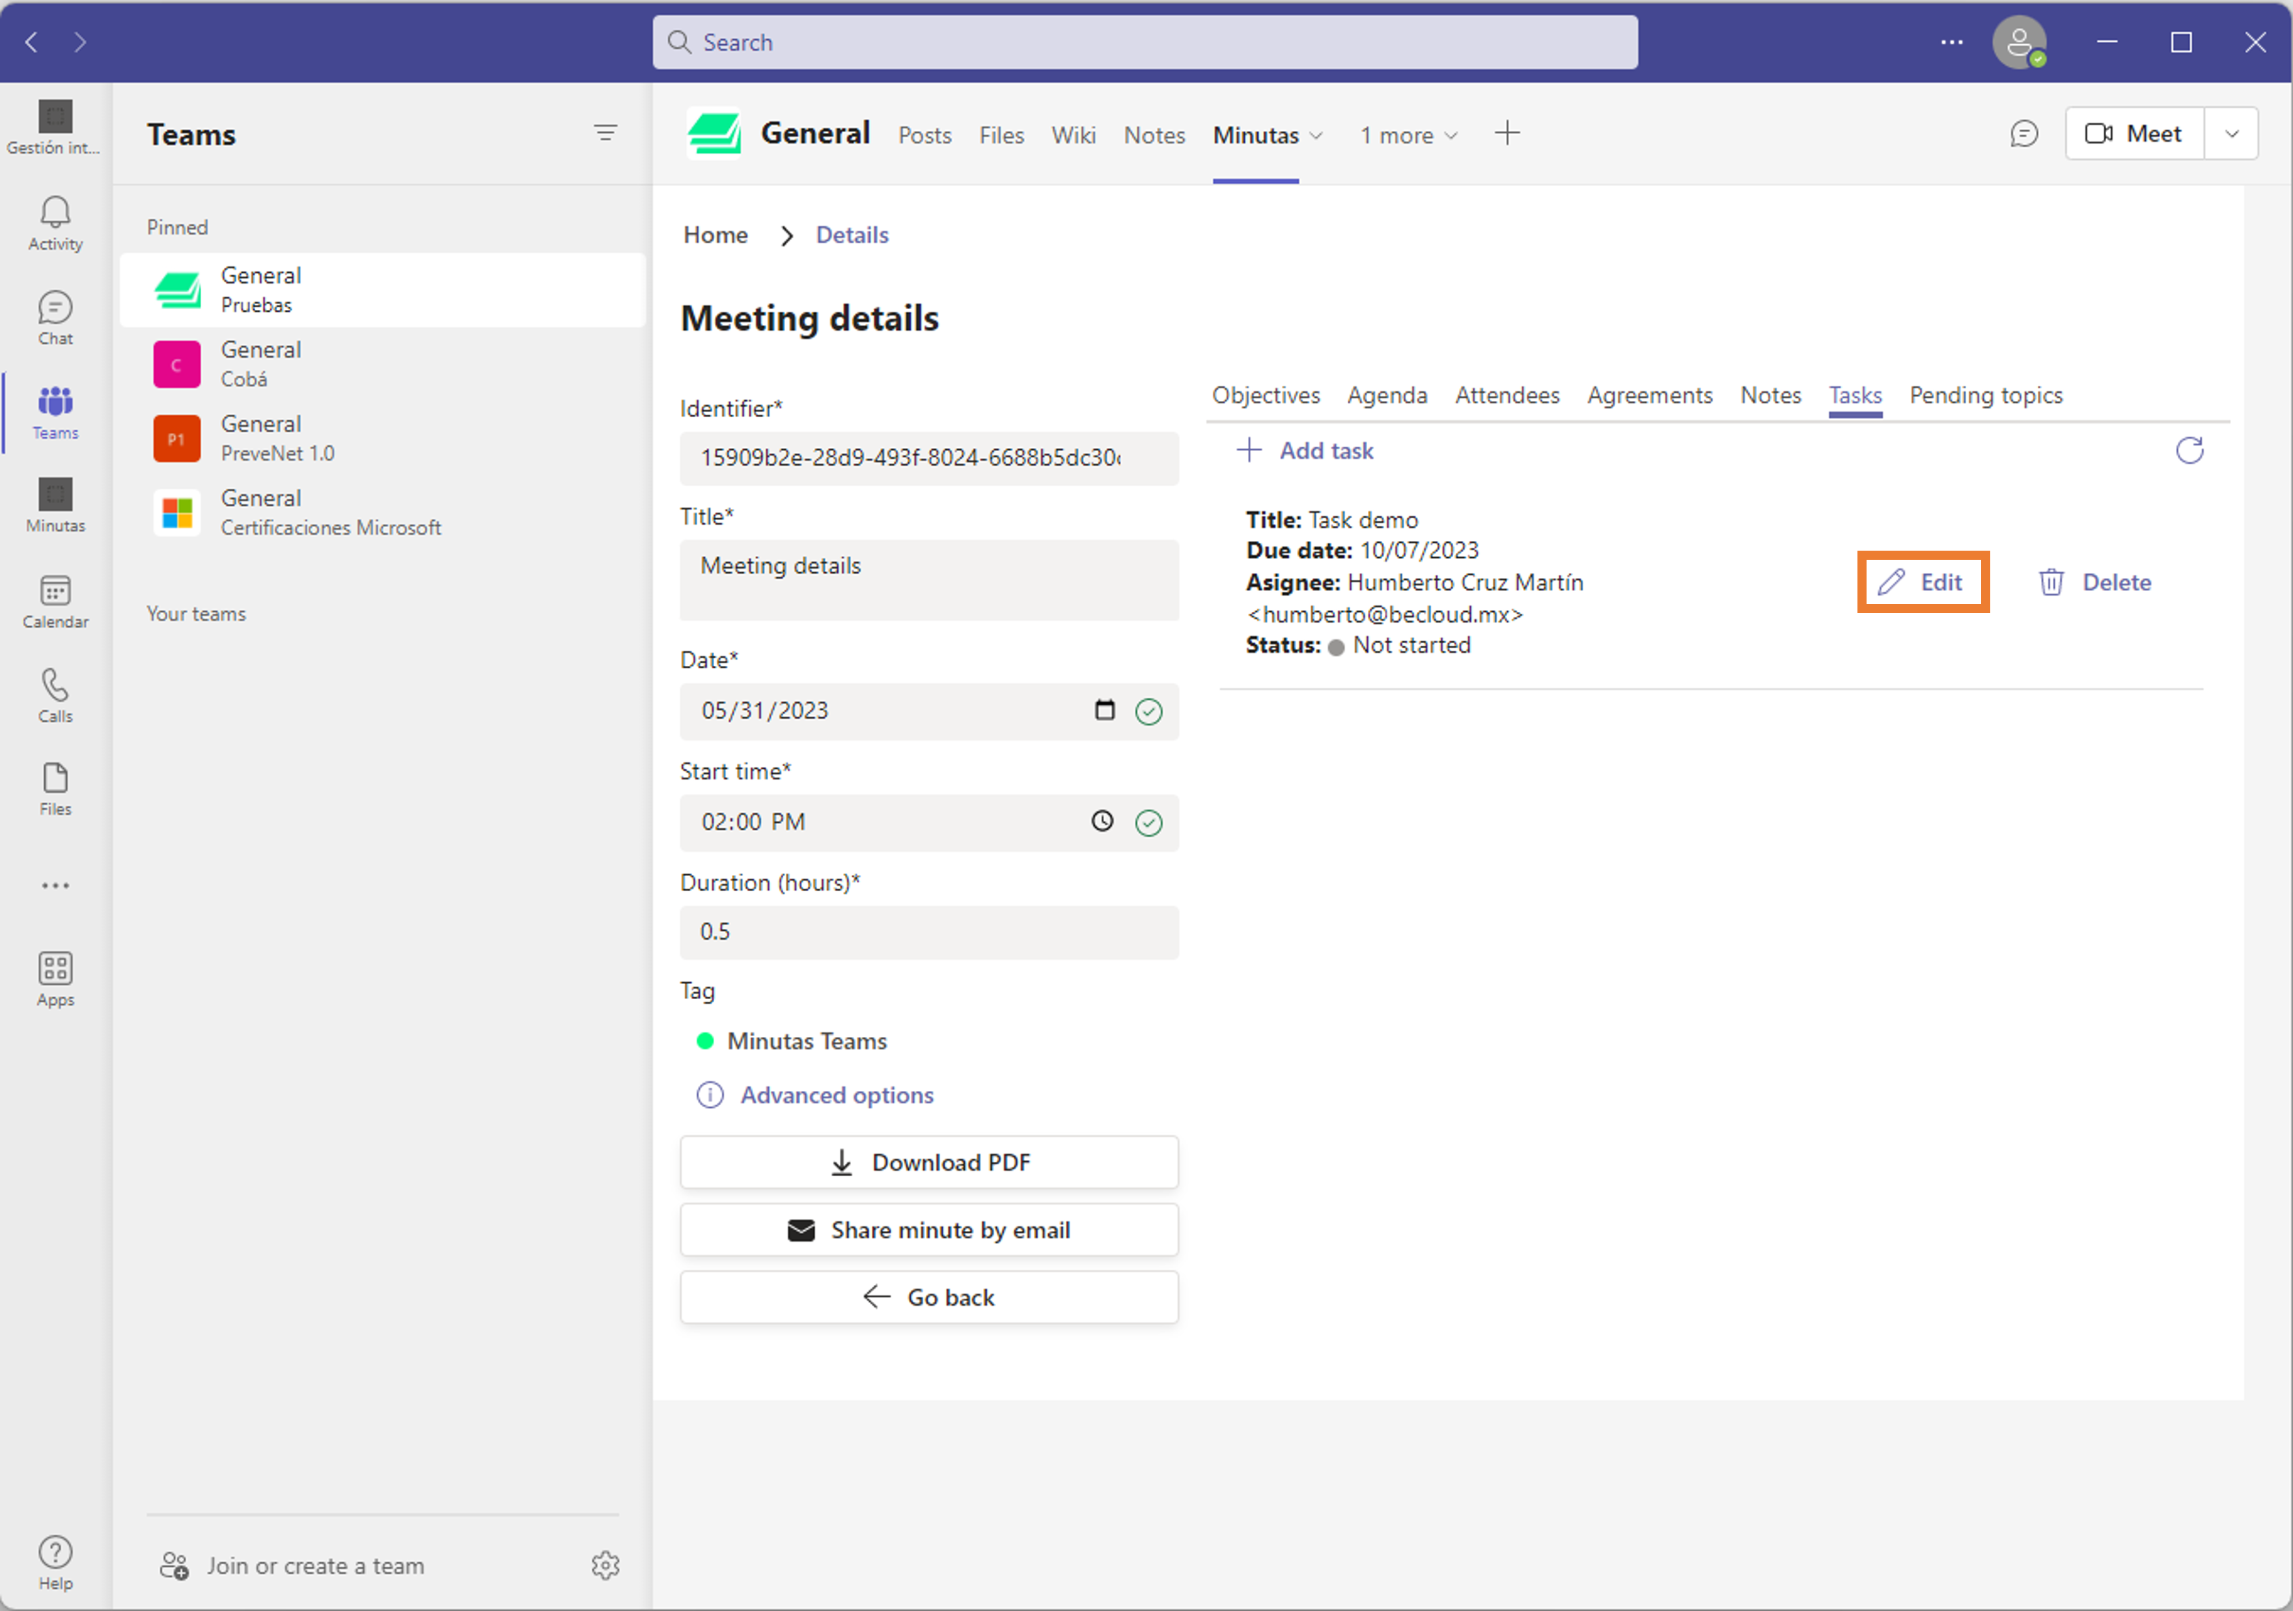This screenshot has height=1611, width=2293.
Task: Add a tab with the plus icon
Action: [x=1507, y=133]
